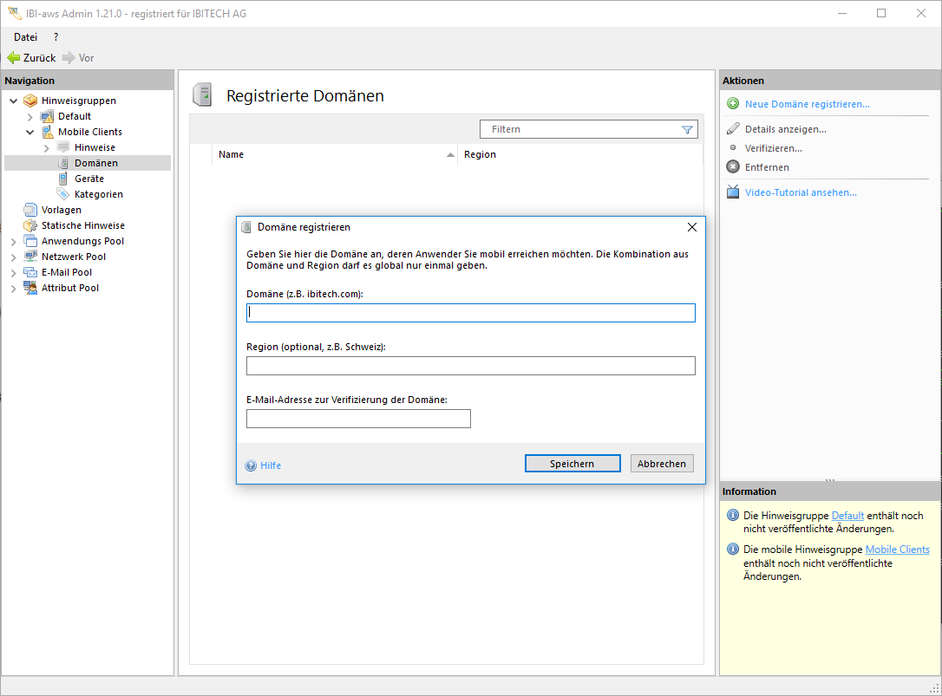Expand the Hinweise subnode

(x=47, y=148)
